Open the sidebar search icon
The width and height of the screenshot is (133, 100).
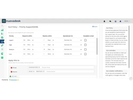[x=2, y=26]
